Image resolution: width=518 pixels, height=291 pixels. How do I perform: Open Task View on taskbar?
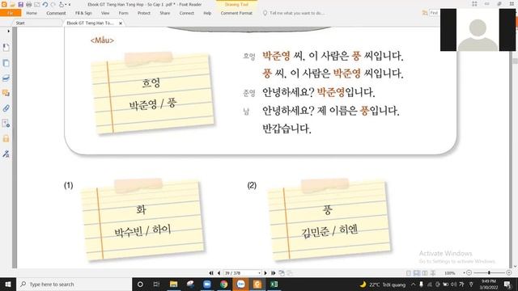pyautogui.click(x=156, y=284)
